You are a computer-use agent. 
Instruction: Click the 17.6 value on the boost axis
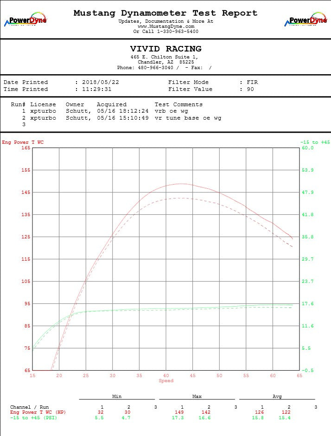click(307, 304)
